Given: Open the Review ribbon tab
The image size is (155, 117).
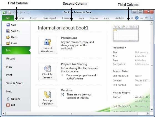Looking at the screenshot, I should [x=94, y=18].
